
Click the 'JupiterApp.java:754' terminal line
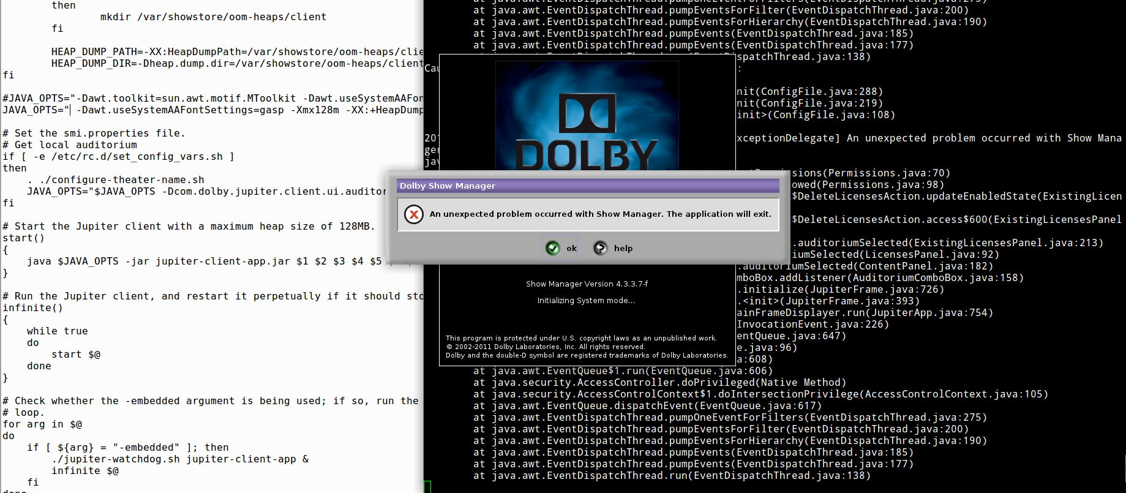(865, 313)
